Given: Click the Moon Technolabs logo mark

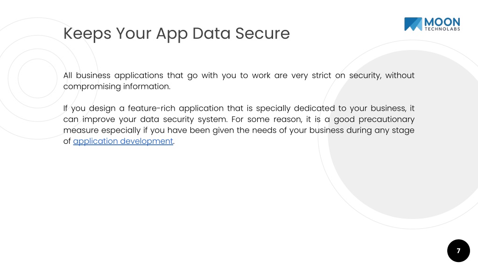Looking at the screenshot, I should (x=413, y=24).
